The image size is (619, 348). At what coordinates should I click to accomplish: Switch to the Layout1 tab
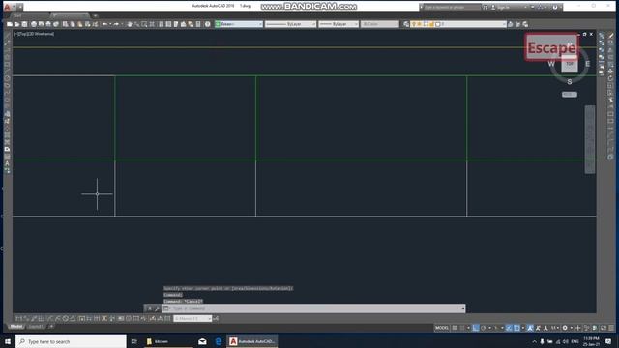point(35,327)
